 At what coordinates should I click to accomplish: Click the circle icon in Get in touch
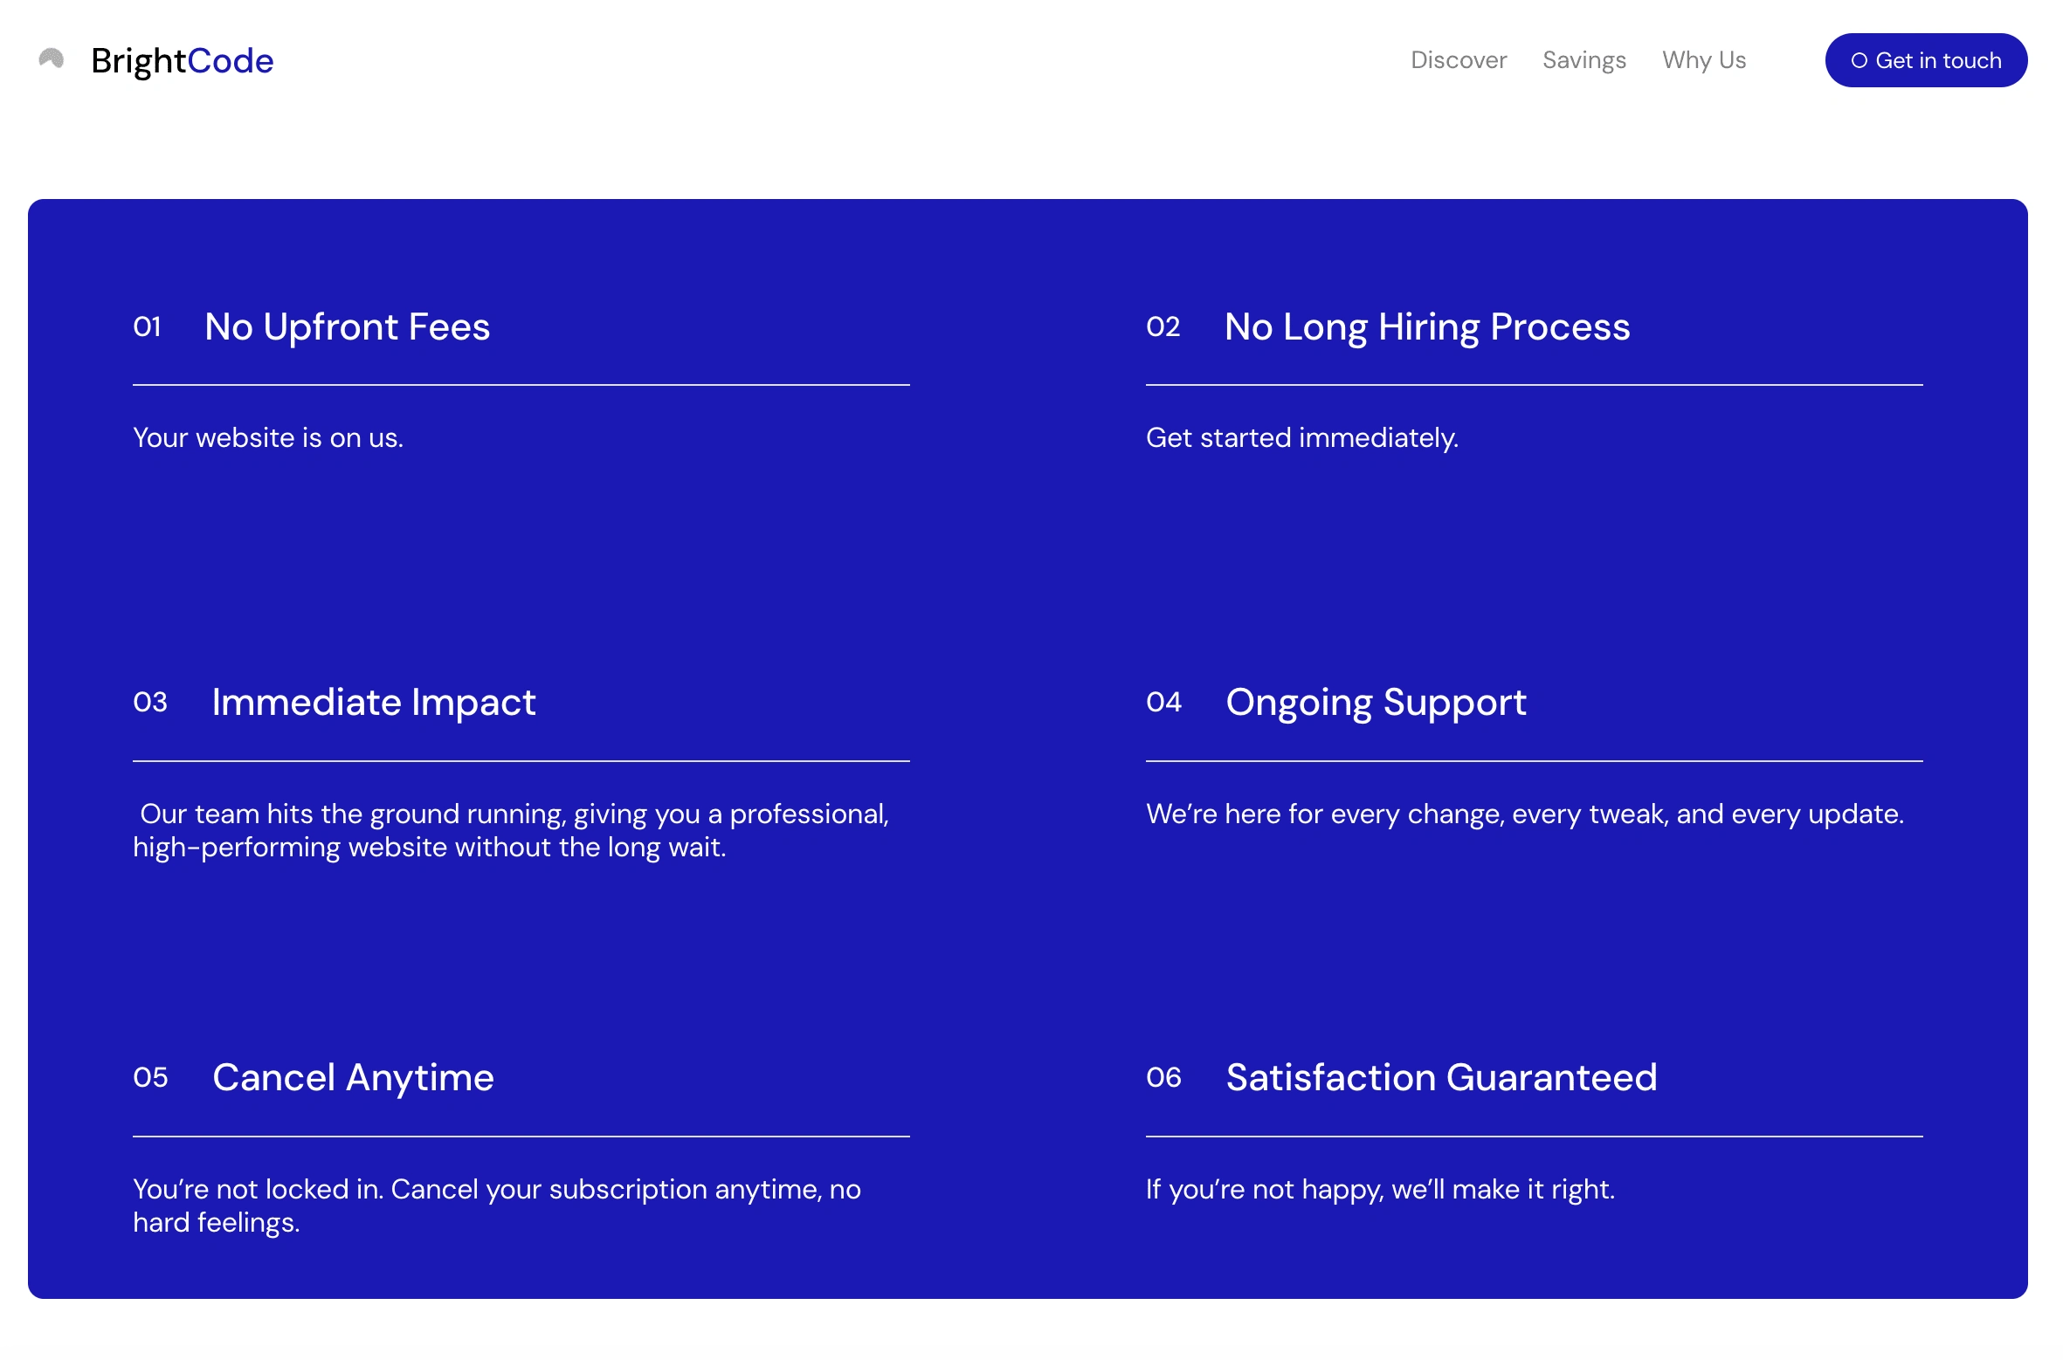tap(1859, 61)
